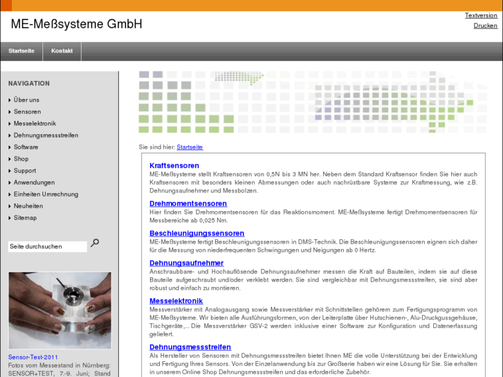Expand the Dehnungsmessstreifen sidebar arrow
503x377 pixels.
[x=10, y=136]
